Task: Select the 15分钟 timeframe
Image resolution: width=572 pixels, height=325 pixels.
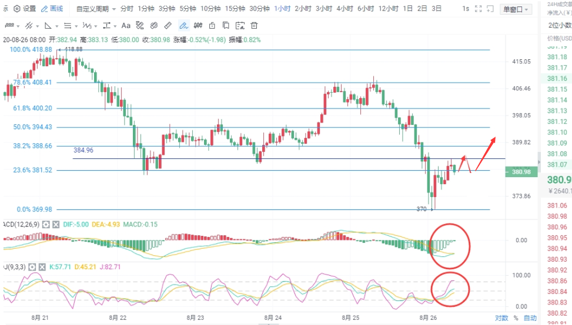Action: coord(235,9)
